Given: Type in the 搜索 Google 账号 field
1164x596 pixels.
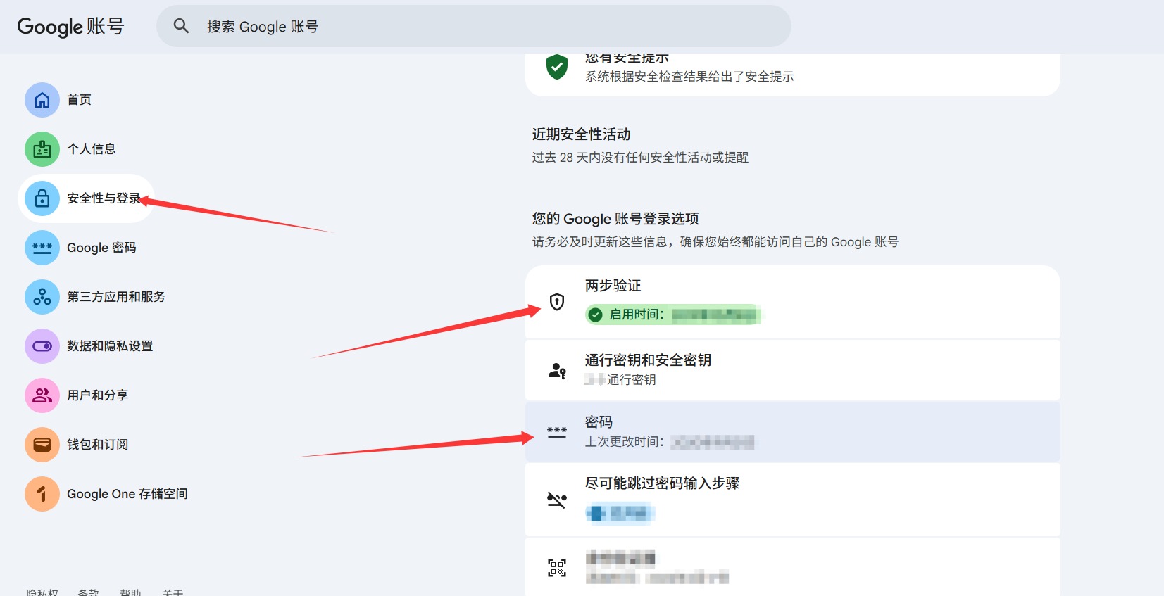Looking at the screenshot, I should tap(479, 27).
